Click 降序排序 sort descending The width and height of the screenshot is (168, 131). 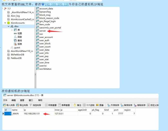tap(127, 105)
